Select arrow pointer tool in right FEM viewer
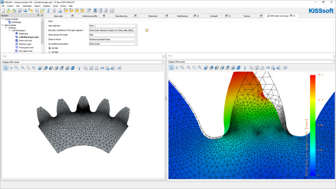The height and width of the screenshot is (189, 336). [x=171, y=68]
